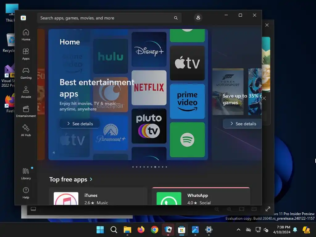Viewport: 316px width, 237px height.
Task: Open AI Hub in the sidebar
Action: pyautogui.click(x=26, y=131)
